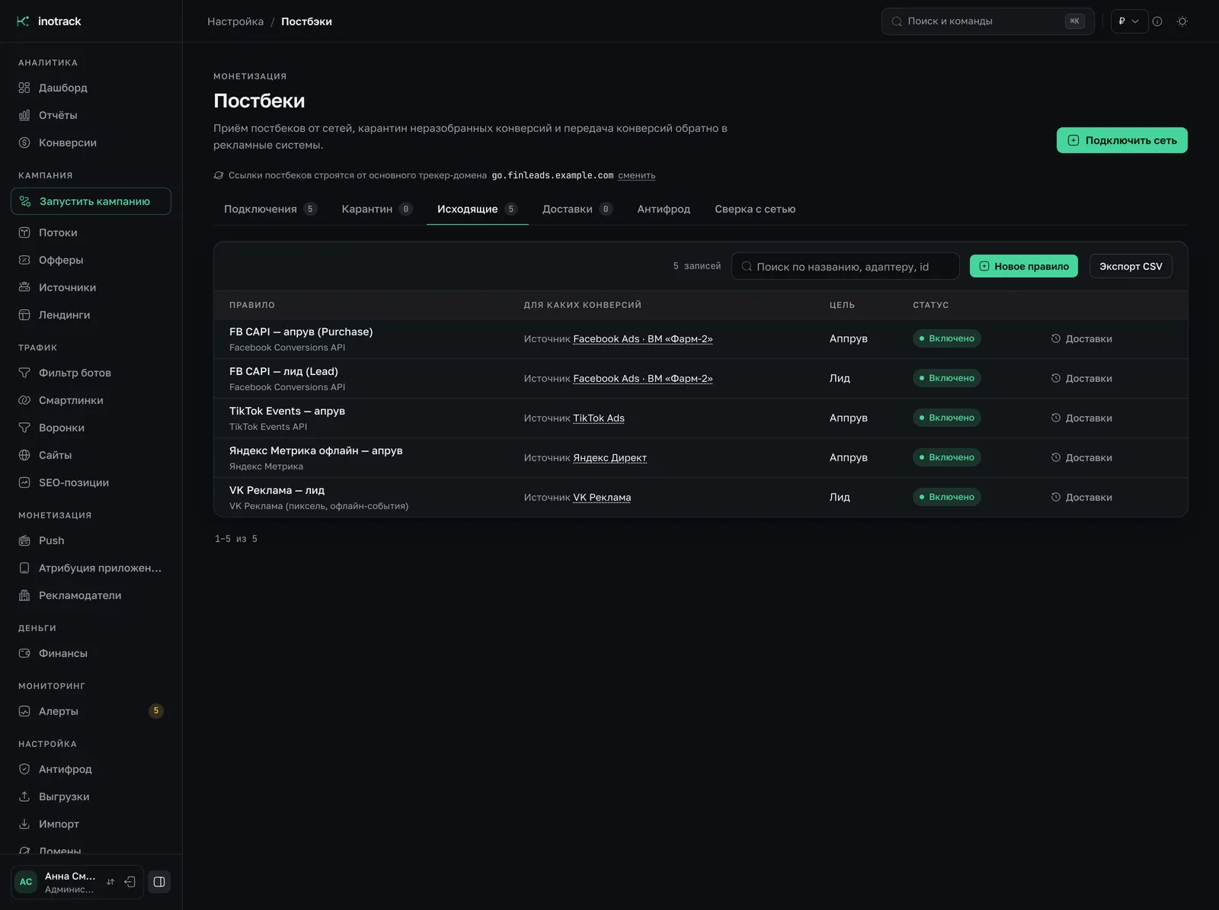Toggle Включено for FB CAPI лид rule
Image resolution: width=1219 pixels, height=910 pixels.
point(947,378)
